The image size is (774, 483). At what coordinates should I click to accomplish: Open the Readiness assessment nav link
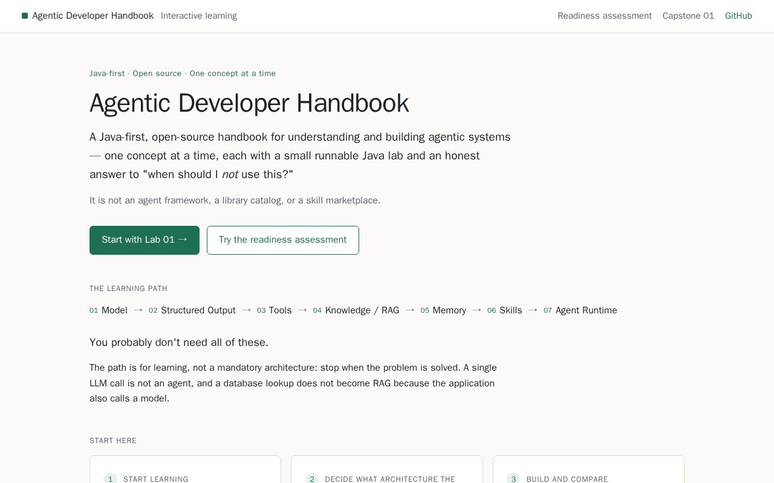tap(605, 16)
